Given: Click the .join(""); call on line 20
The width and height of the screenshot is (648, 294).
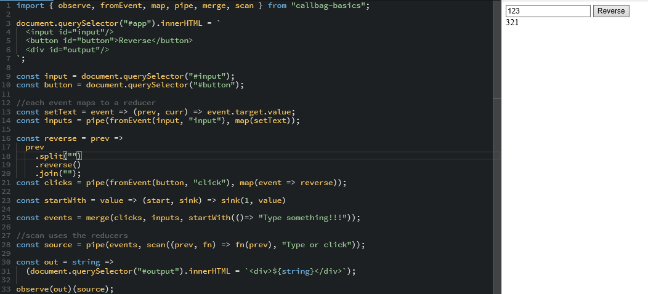Looking at the screenshot, I should click(58, 173).
